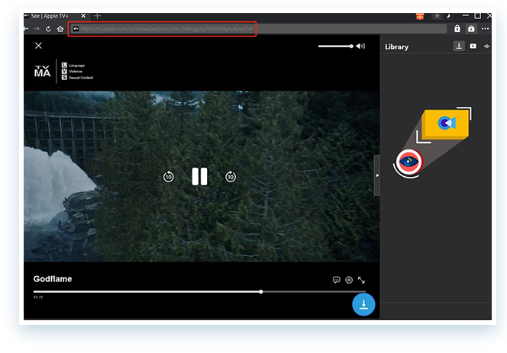The image size is (507, 353).
Task: Open the Library downloads tab icon
Action: (x=459, y=47)
